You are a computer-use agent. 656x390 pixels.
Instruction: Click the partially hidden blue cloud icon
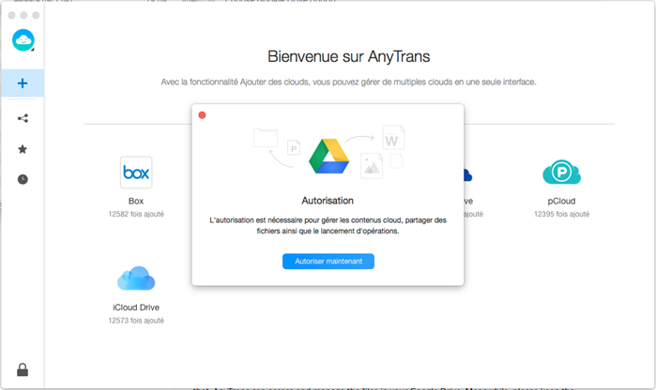(467, 174)
